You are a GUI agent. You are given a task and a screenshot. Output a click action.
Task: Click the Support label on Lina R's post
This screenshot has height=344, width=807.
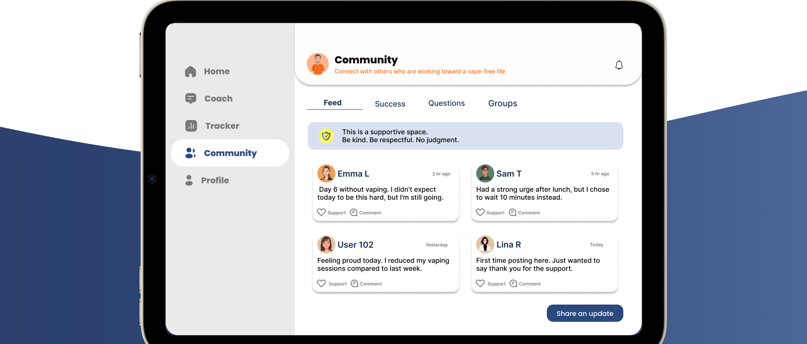(496, 284)
